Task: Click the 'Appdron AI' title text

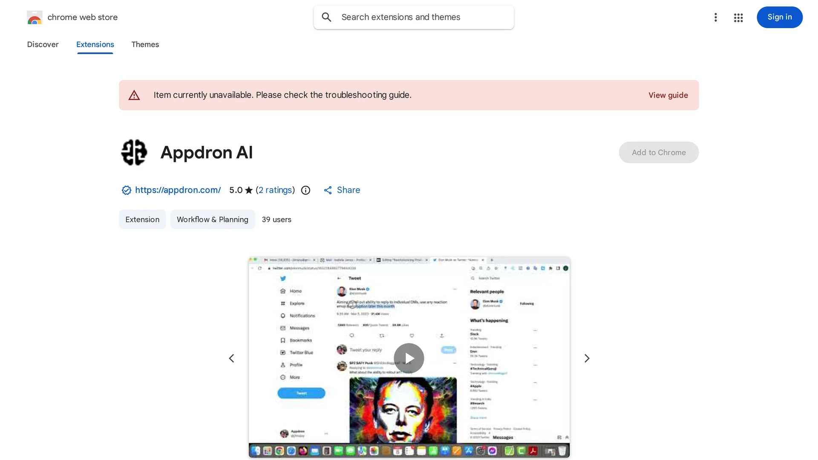Action: [x=207, y=152]
